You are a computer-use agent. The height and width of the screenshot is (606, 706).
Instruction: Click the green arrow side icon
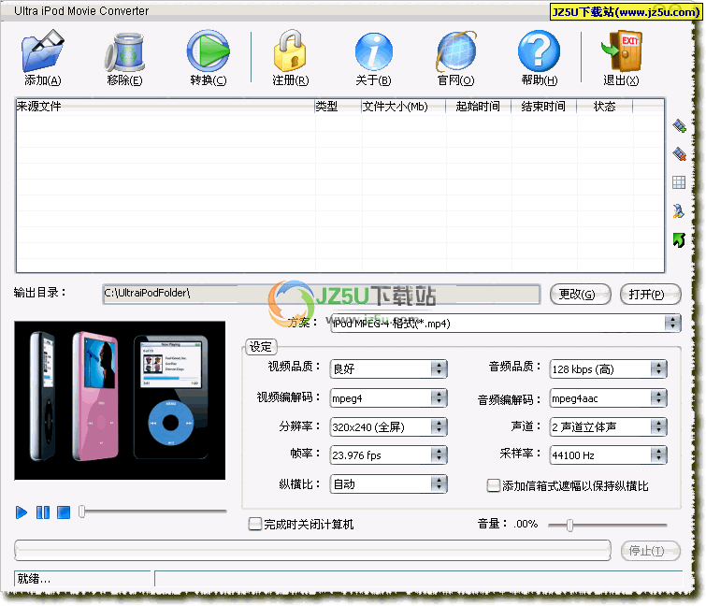click(679, 240)
